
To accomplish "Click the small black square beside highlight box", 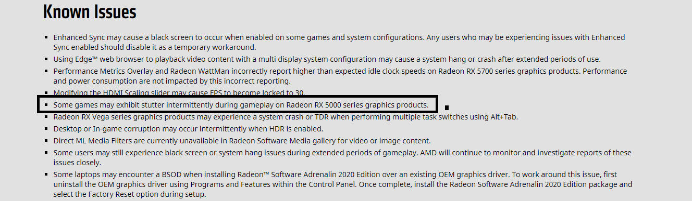I will tap(447, 108).
